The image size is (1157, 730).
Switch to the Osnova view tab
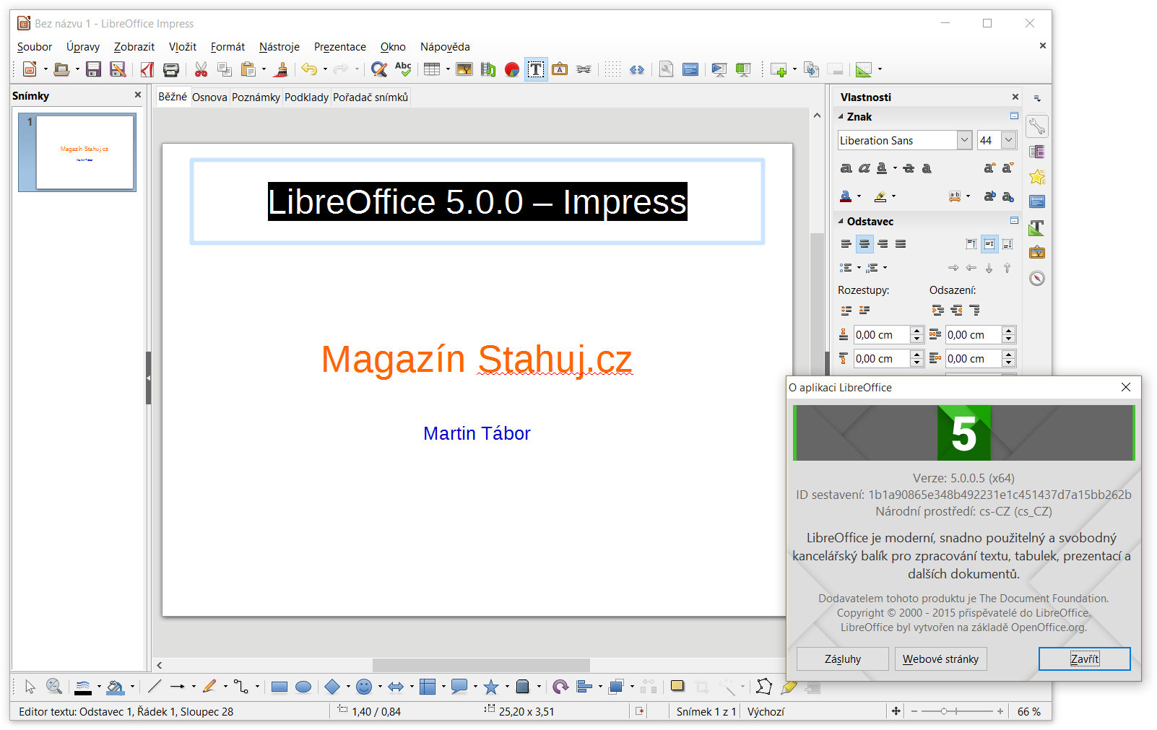(209, 97)
